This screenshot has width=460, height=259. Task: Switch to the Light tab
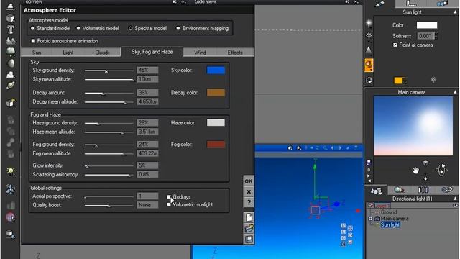(68, 53)
